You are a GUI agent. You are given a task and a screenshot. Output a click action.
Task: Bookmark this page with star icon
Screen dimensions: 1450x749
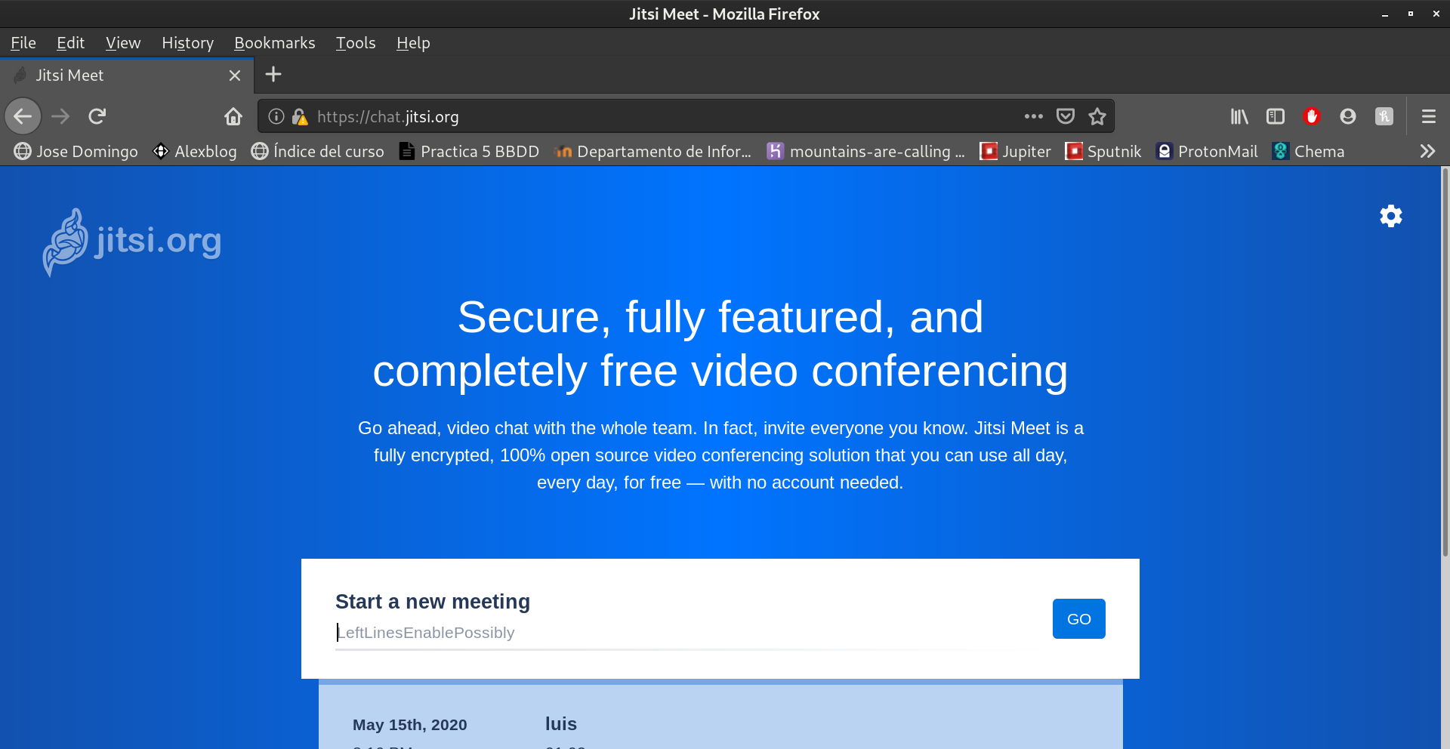pos(1097,116)
